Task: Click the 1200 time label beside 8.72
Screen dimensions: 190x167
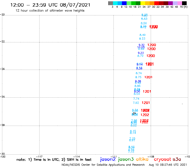Action: [151, 56]
